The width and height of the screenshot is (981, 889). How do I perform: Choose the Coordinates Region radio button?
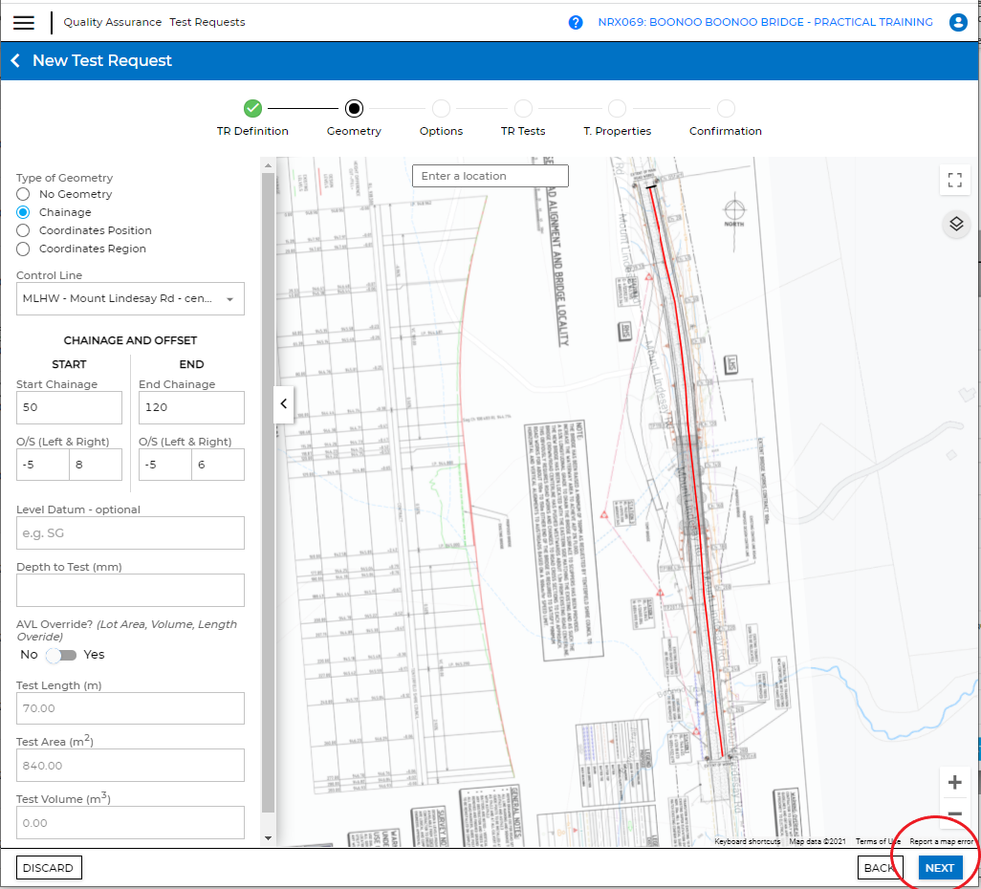[x=23, y=249]
